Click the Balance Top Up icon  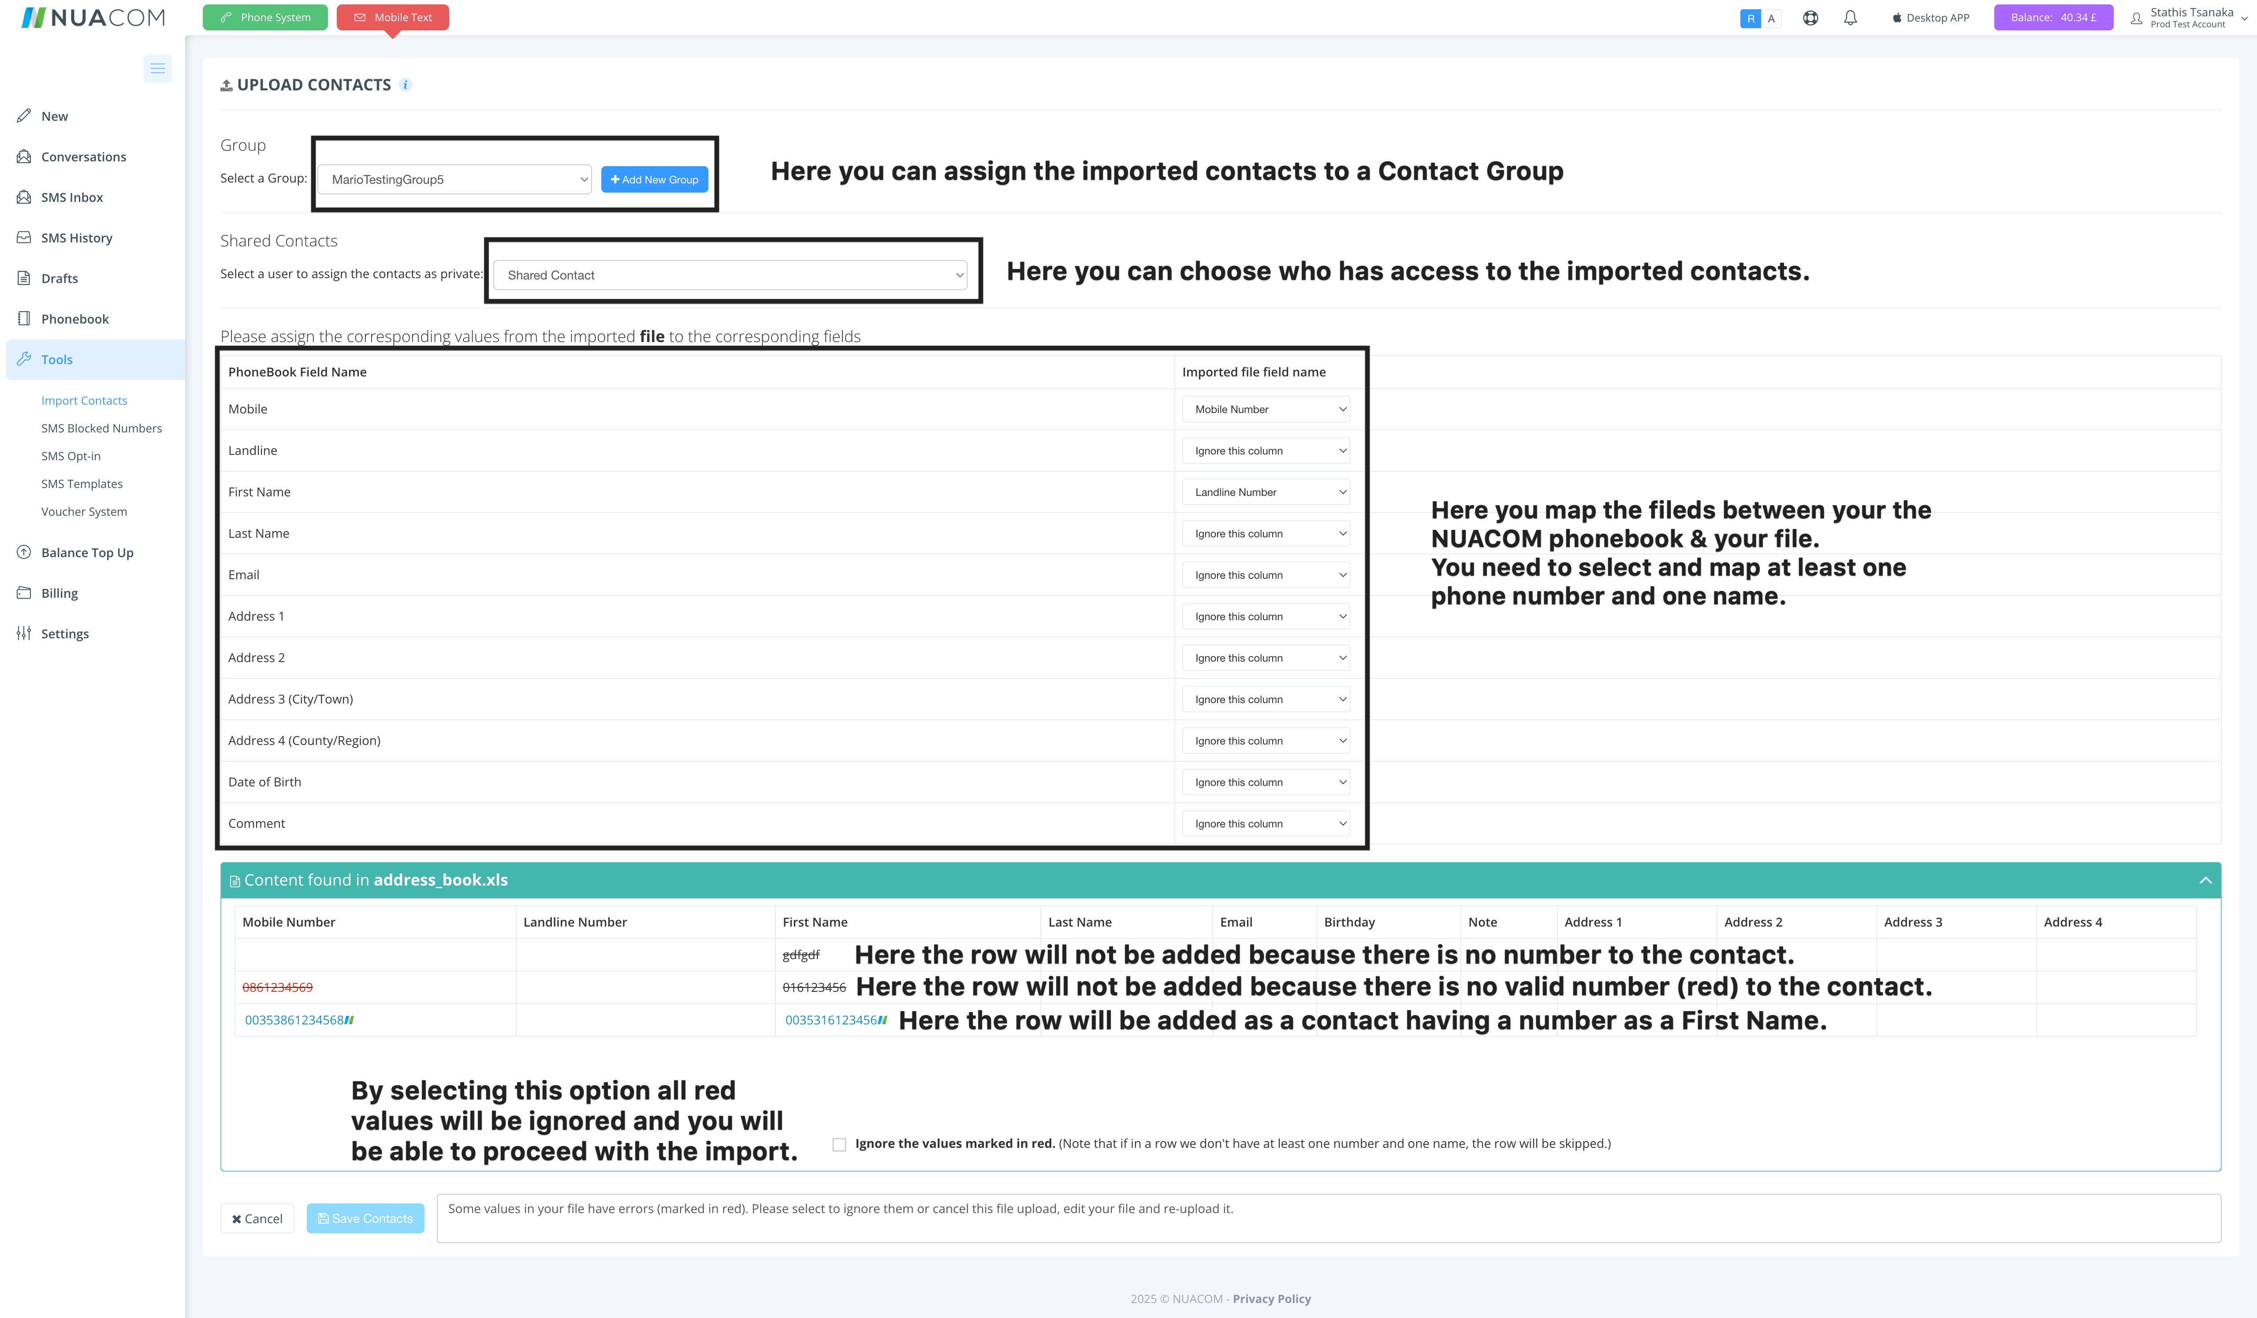coord(24,552)
